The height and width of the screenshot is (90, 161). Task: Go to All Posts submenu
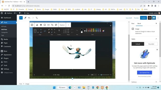4,26
